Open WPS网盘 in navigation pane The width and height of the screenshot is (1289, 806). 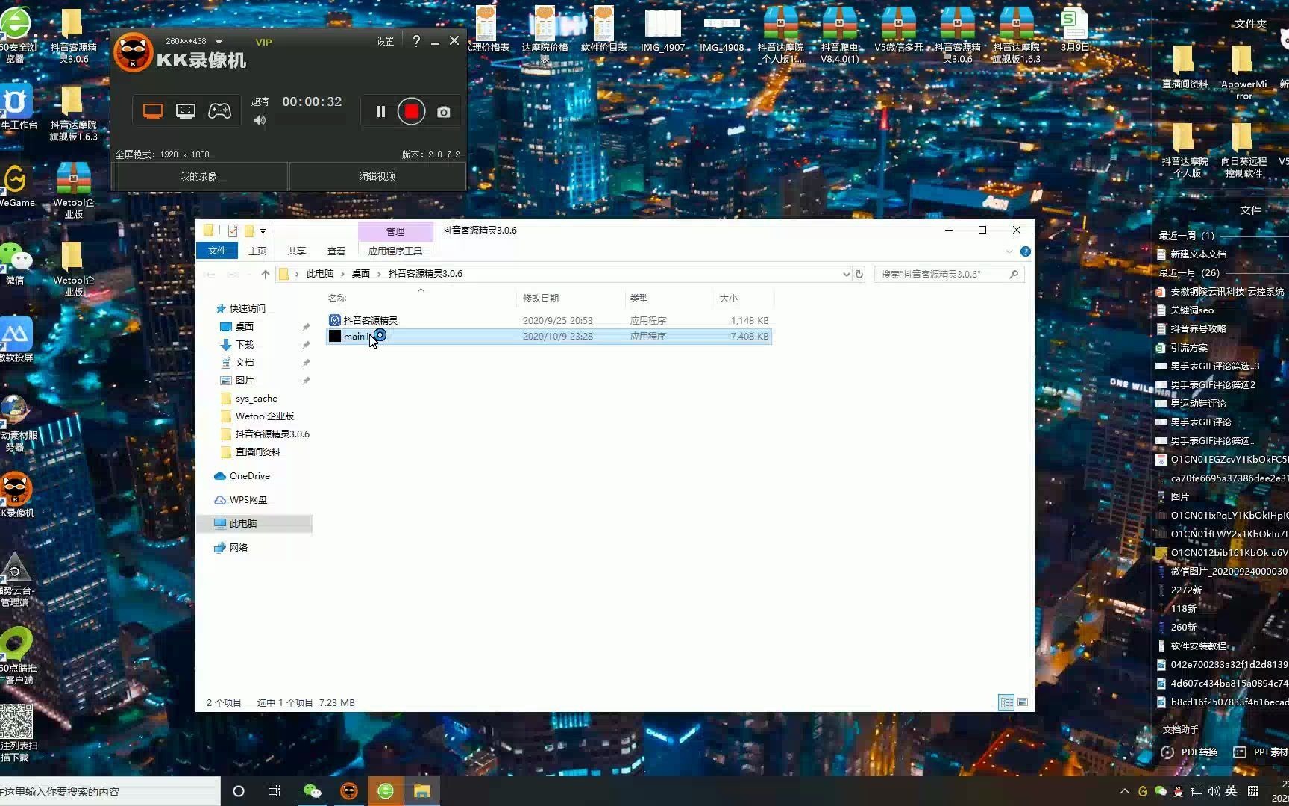pos(248,499)
